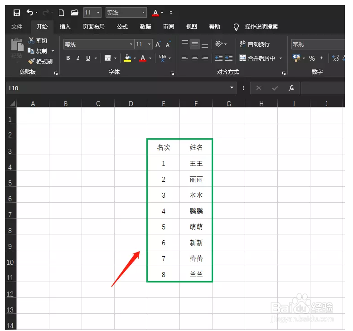This screenshot has width=353, height=331.
Task: Toggle center horizontal alignment
Action: pyautogui.click(x=195, y=58)
